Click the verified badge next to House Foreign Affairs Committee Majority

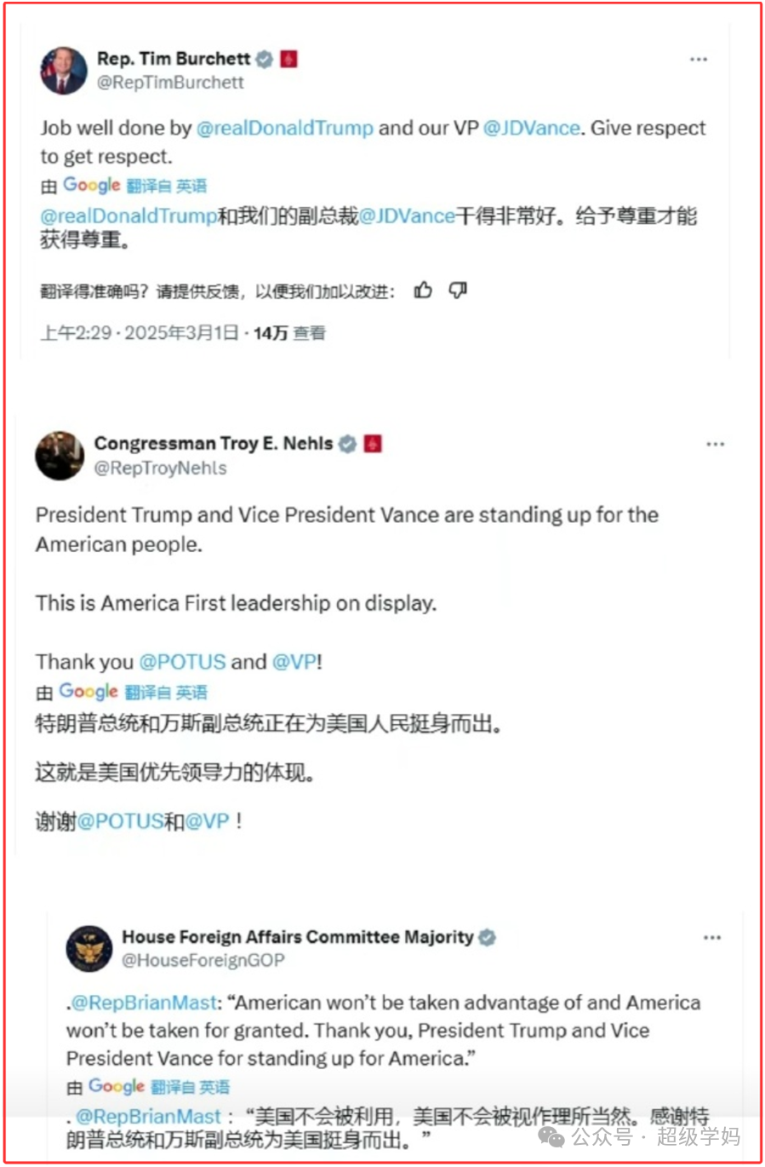coord(487,937)
